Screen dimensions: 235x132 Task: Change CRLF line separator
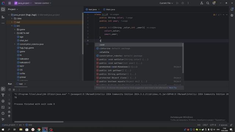pos(205,125)
